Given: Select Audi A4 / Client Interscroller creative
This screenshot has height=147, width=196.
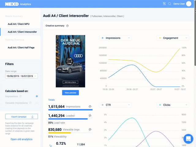Looking at the screenshot, I should point(22,32).
